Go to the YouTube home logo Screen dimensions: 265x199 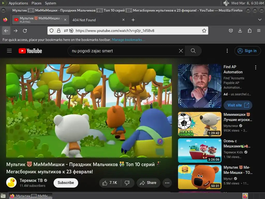point(30,51)
